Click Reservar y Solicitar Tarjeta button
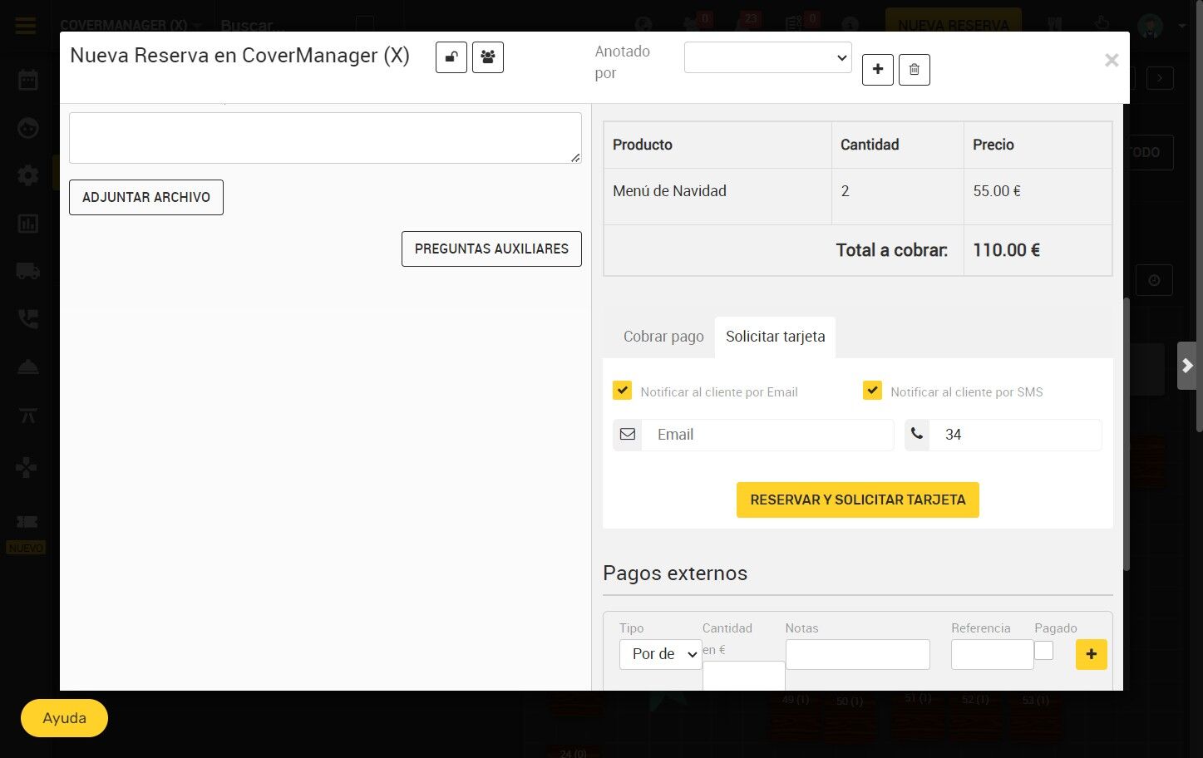The width and height of the screenshot is (1203, 758). pos(858,500)
